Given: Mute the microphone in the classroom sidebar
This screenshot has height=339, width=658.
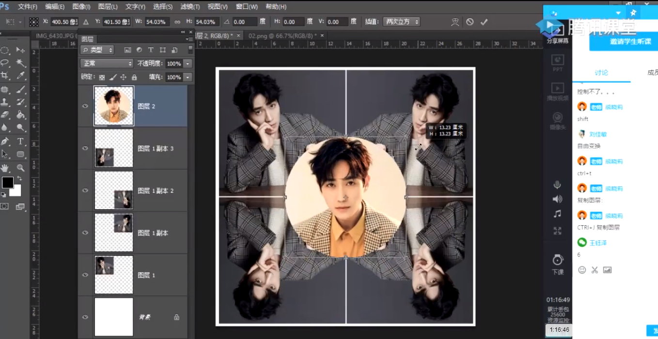Looking at the screenshot, I should [x=558, y=185].
